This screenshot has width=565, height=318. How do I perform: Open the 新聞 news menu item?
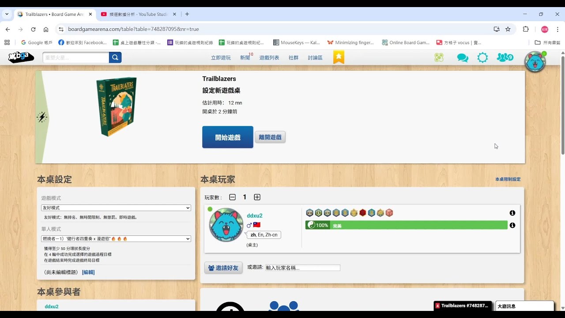245,58
